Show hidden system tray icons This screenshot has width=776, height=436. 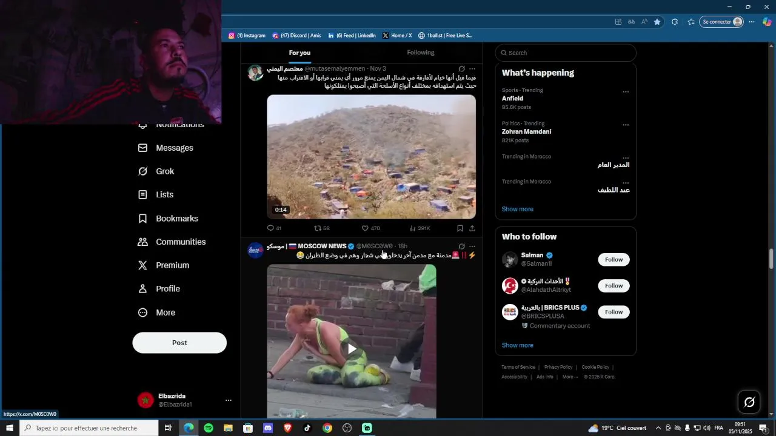tap(658, 428)
